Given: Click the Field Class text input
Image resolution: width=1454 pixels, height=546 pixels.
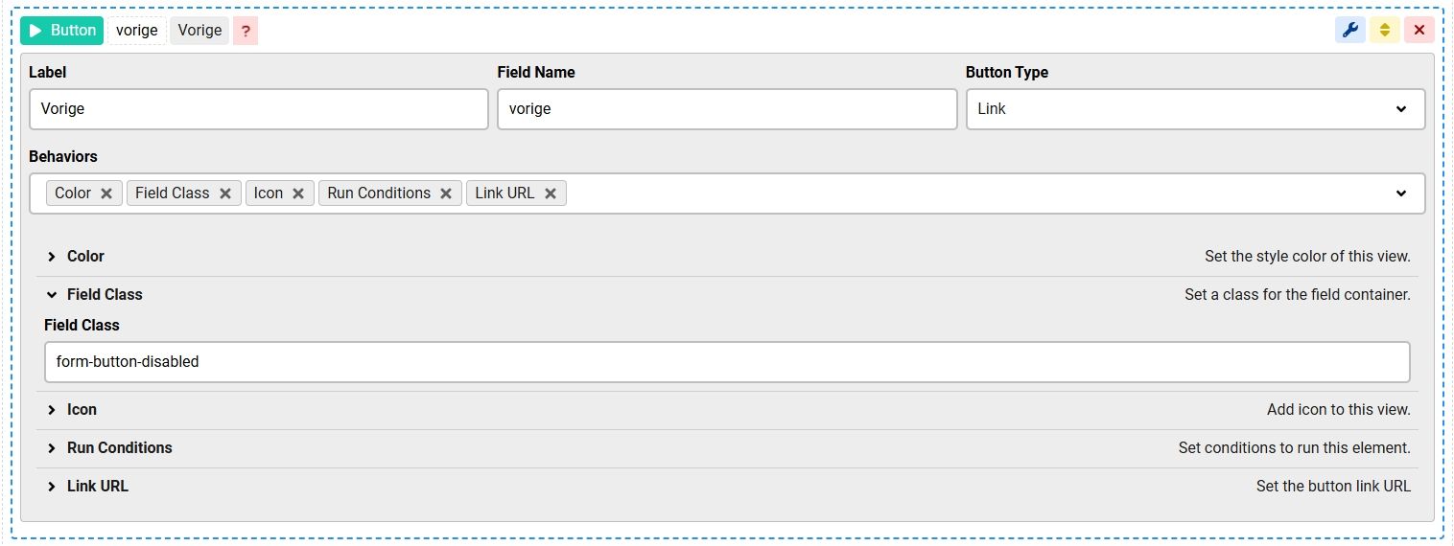Looking at the screenshot, I should (727, 362).
